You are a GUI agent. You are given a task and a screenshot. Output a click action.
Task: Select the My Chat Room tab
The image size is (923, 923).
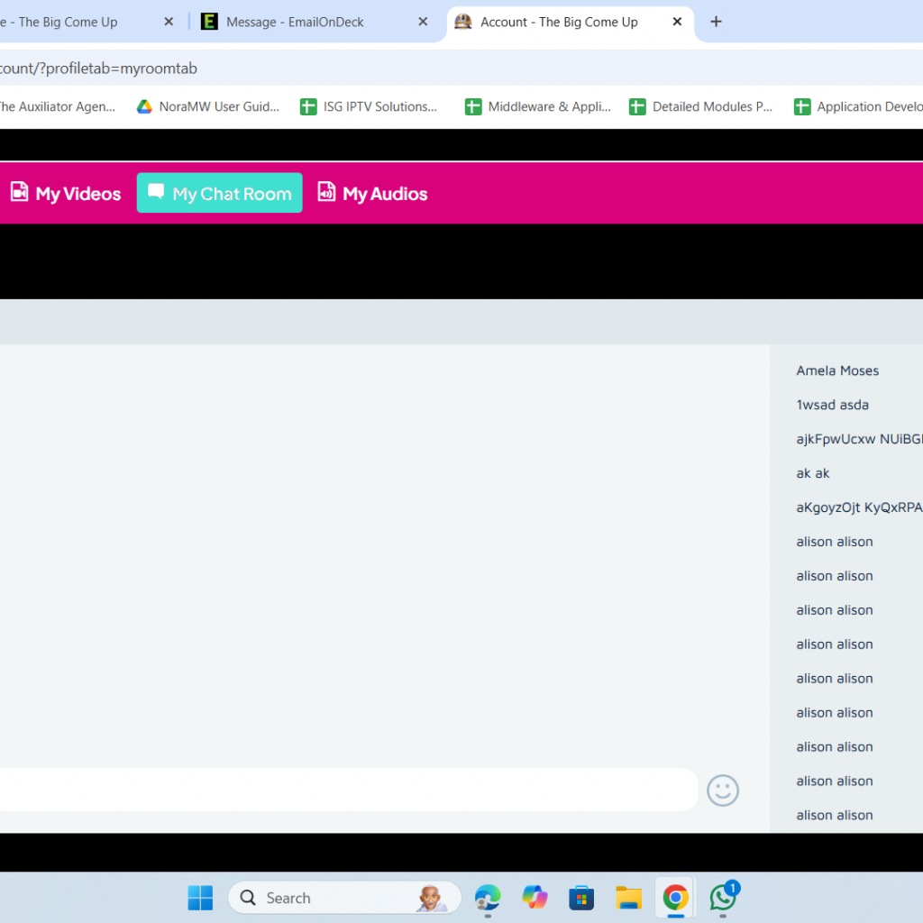point(219,193)
